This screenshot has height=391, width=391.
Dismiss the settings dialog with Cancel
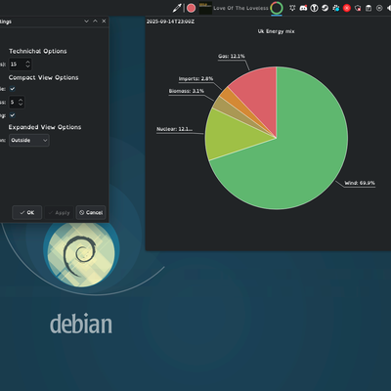[91, 212]
